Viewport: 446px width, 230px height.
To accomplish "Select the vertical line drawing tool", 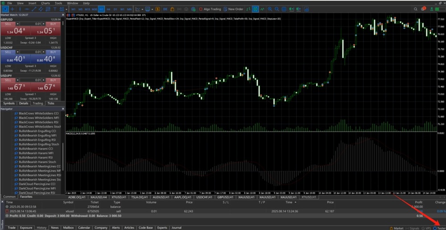I will (x=20, y=9).
